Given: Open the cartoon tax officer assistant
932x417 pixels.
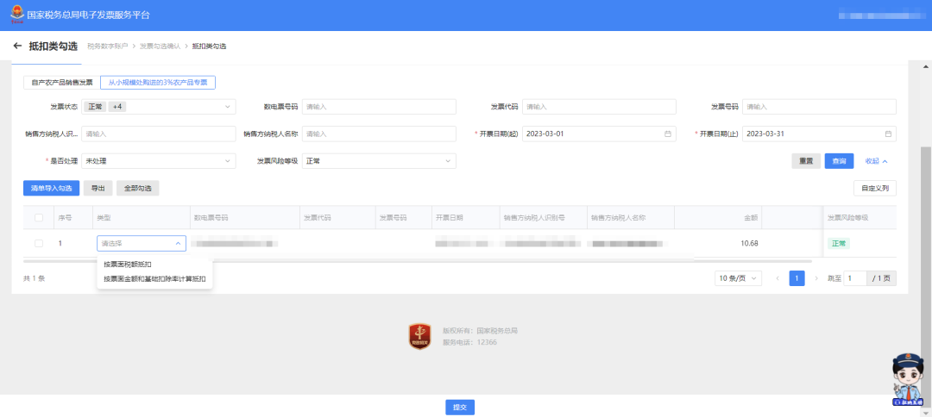Looking at the screenshot, I should tap(906, 380).
